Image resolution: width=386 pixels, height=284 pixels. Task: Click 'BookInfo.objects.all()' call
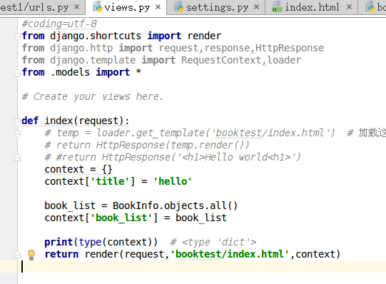click(175, 206)
